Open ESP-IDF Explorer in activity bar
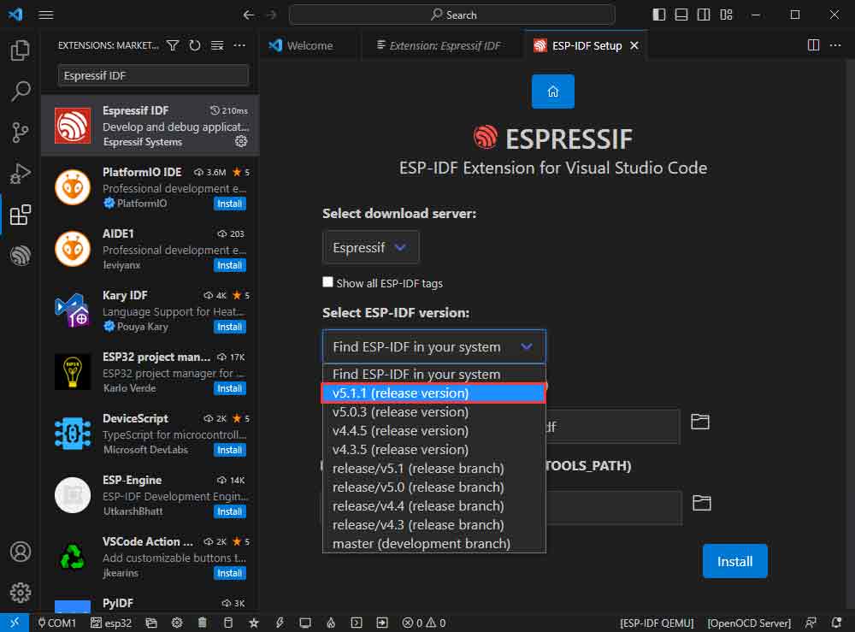Image resolution: width=855 pixels, height=632 pixels. 21,255
